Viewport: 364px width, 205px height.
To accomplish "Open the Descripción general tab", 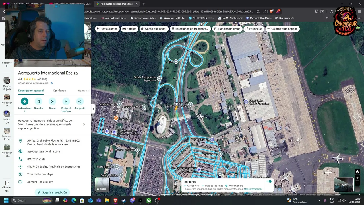I will [31, 91].
